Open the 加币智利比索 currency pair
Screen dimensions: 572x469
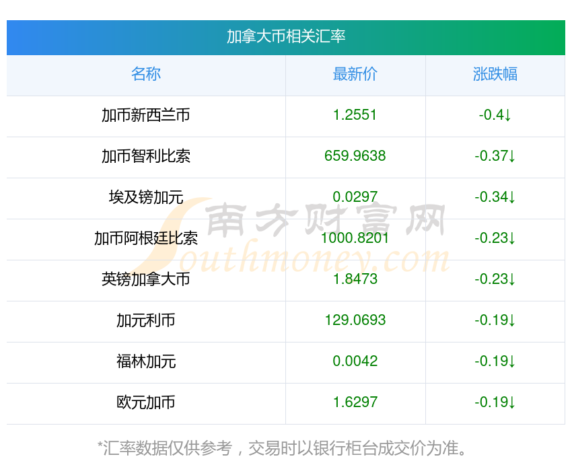pos(146,156)
